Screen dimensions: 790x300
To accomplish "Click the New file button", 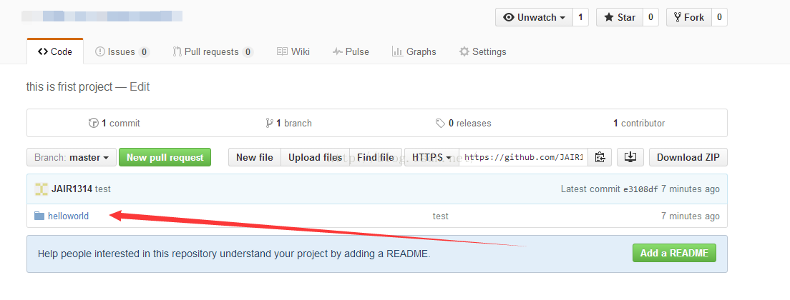I will pos(255,157).
